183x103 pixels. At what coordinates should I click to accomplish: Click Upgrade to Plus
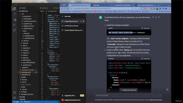(73, 96)
